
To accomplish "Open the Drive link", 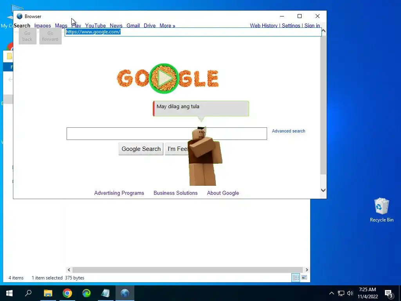I will tap(150, 25).
